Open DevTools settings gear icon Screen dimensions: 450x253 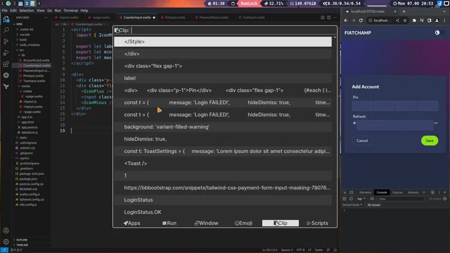coord(432,192)
